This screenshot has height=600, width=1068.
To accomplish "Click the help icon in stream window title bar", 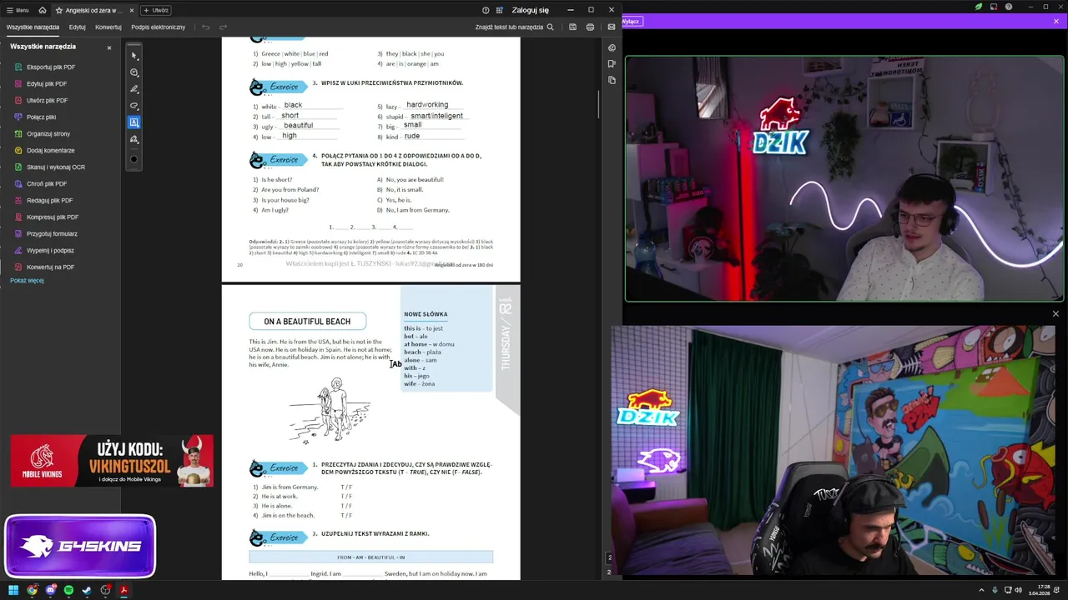I will [x=1009, y=7].
